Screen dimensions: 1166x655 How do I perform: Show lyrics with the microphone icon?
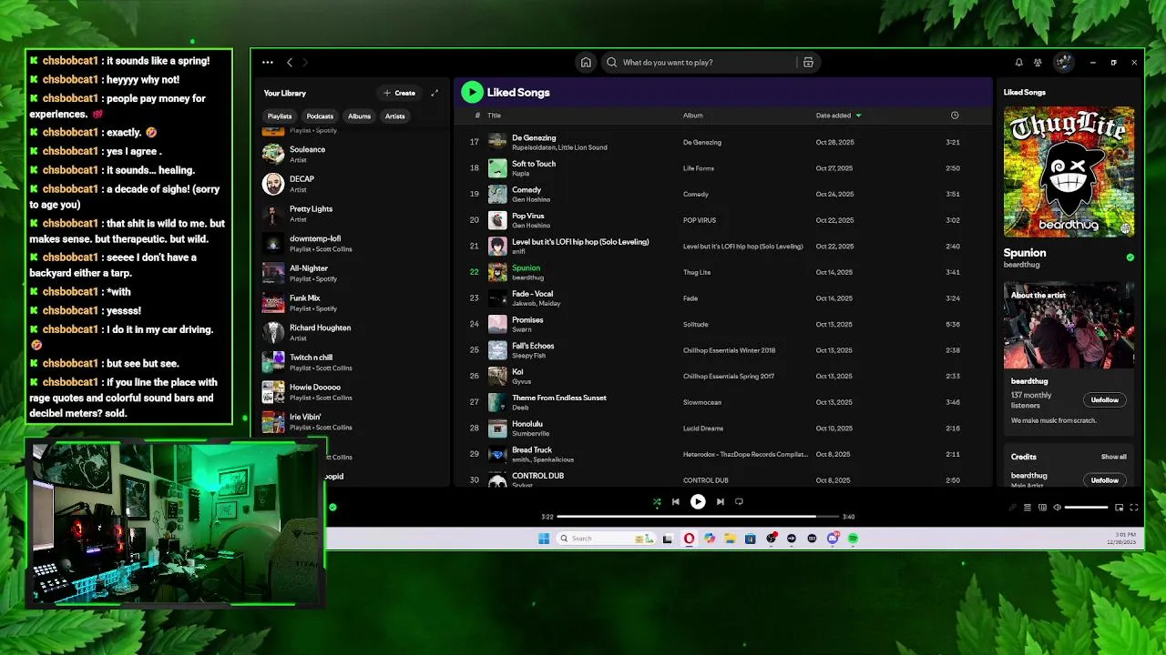pos(1012,508)
